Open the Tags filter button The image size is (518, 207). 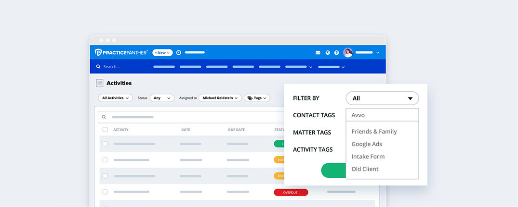coord(257,98)
